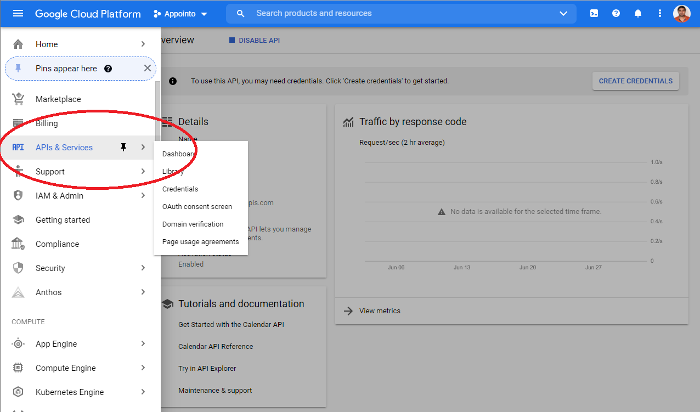
Task: Expand the Anthos submenu chevron
Action: tap(143, 292)
